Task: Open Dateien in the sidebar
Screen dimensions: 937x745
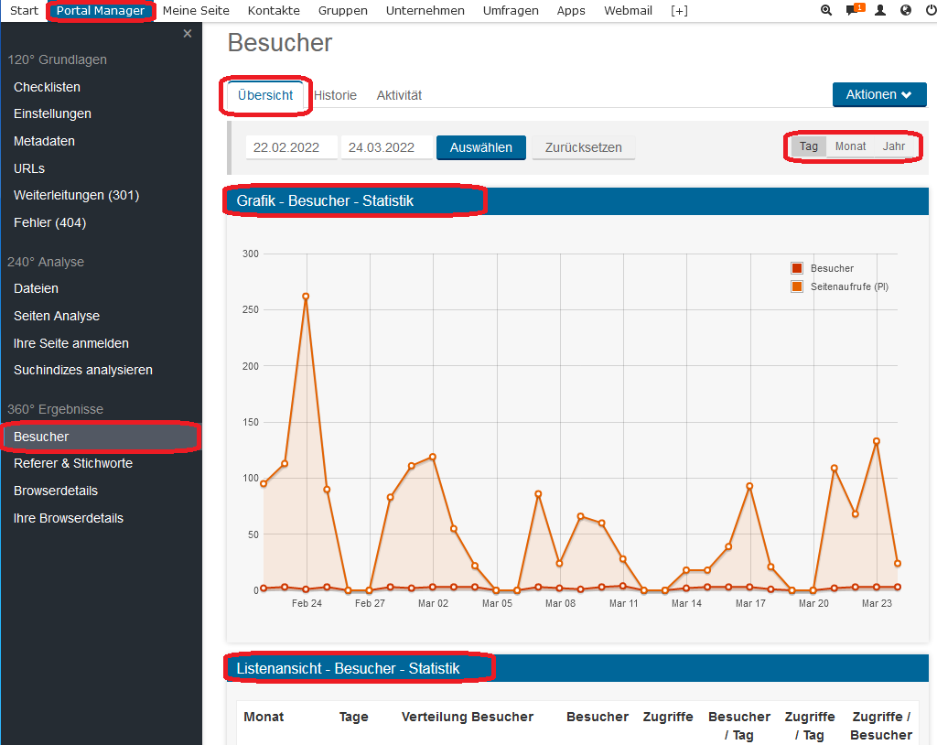Action: [x=36, y=288]
